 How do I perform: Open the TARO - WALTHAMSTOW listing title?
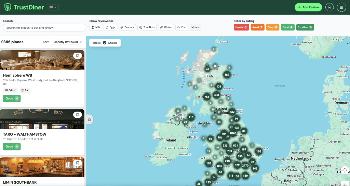[25, 134]
